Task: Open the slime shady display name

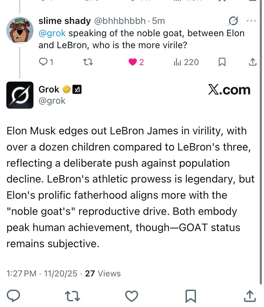Action: [64, 21]
